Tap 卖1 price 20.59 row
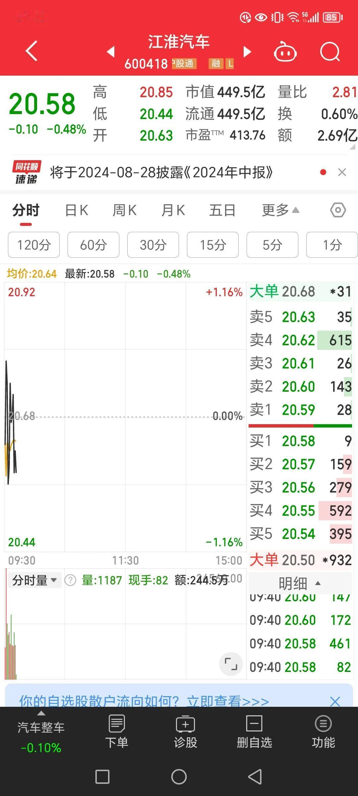The image size is (358, 796). tap(300, 410)
